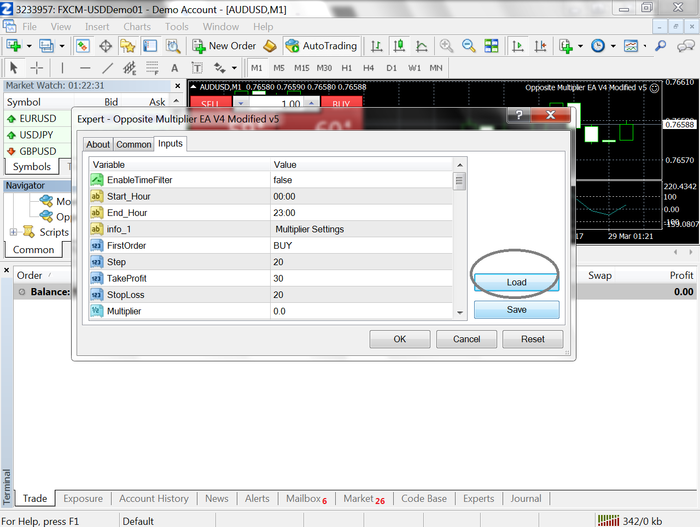Toggle the M5 timeframe button
700x527 pixels.
(279, 68)
